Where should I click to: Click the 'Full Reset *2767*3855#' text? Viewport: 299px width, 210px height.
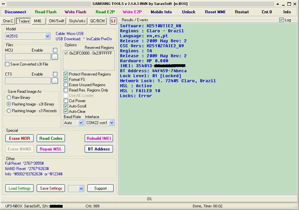coord(24,163)
